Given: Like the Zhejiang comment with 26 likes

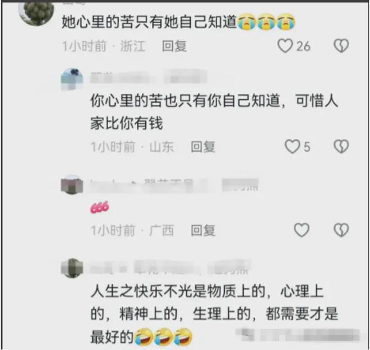Looking at the screenshot, I should tap(285, 46).
